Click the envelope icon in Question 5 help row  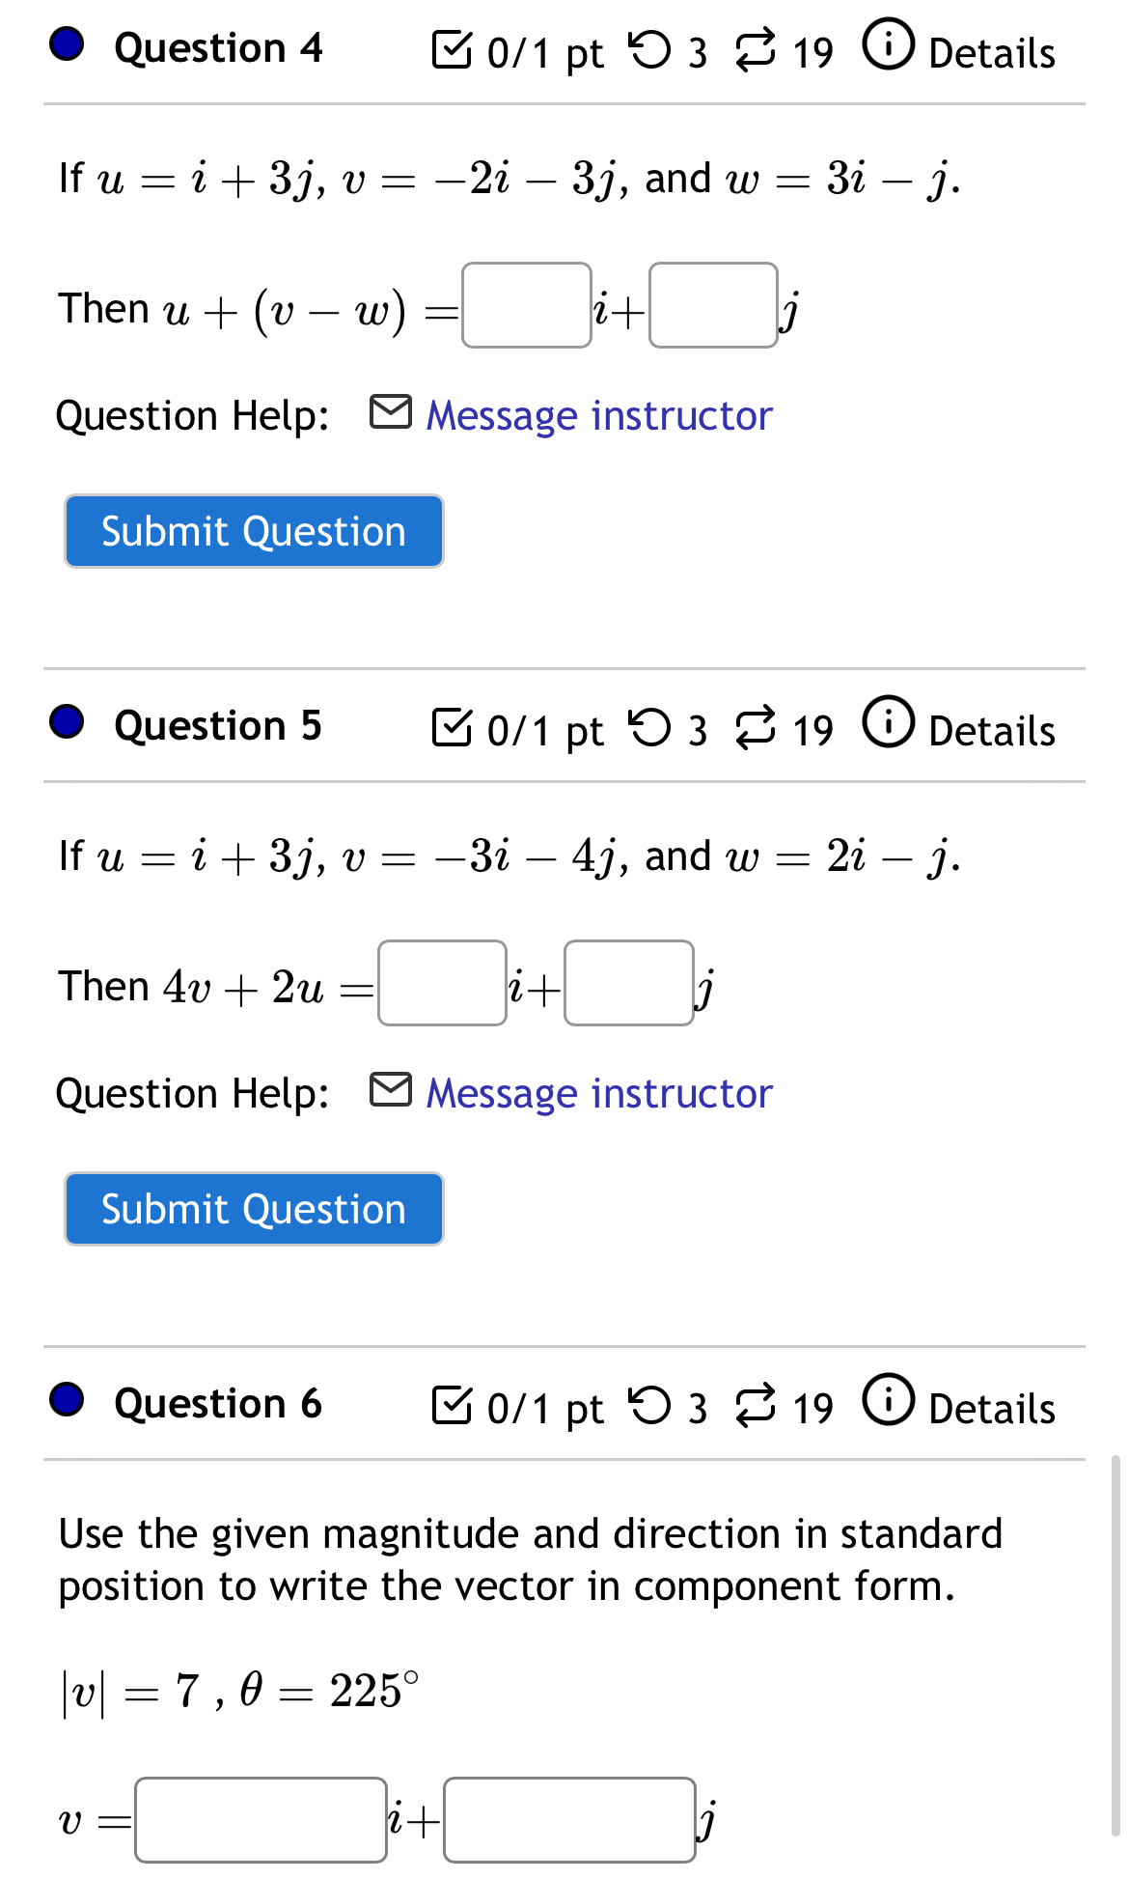click(391, 1091)
